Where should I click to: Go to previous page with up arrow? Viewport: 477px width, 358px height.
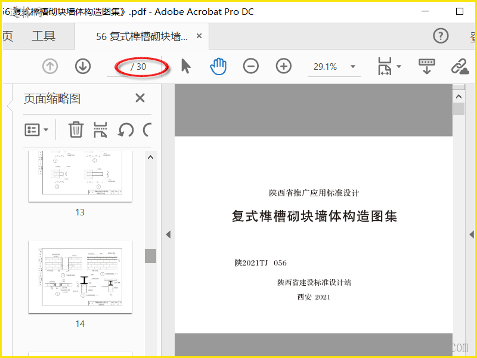pos(50,66)
